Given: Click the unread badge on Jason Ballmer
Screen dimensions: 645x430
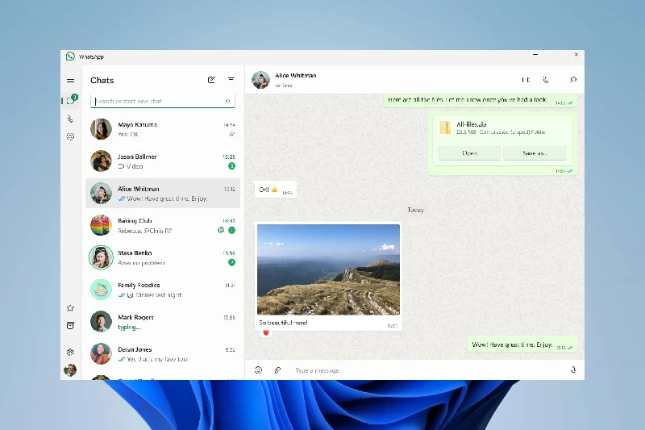Looking at the screenshot, I should tap(231, 166).
